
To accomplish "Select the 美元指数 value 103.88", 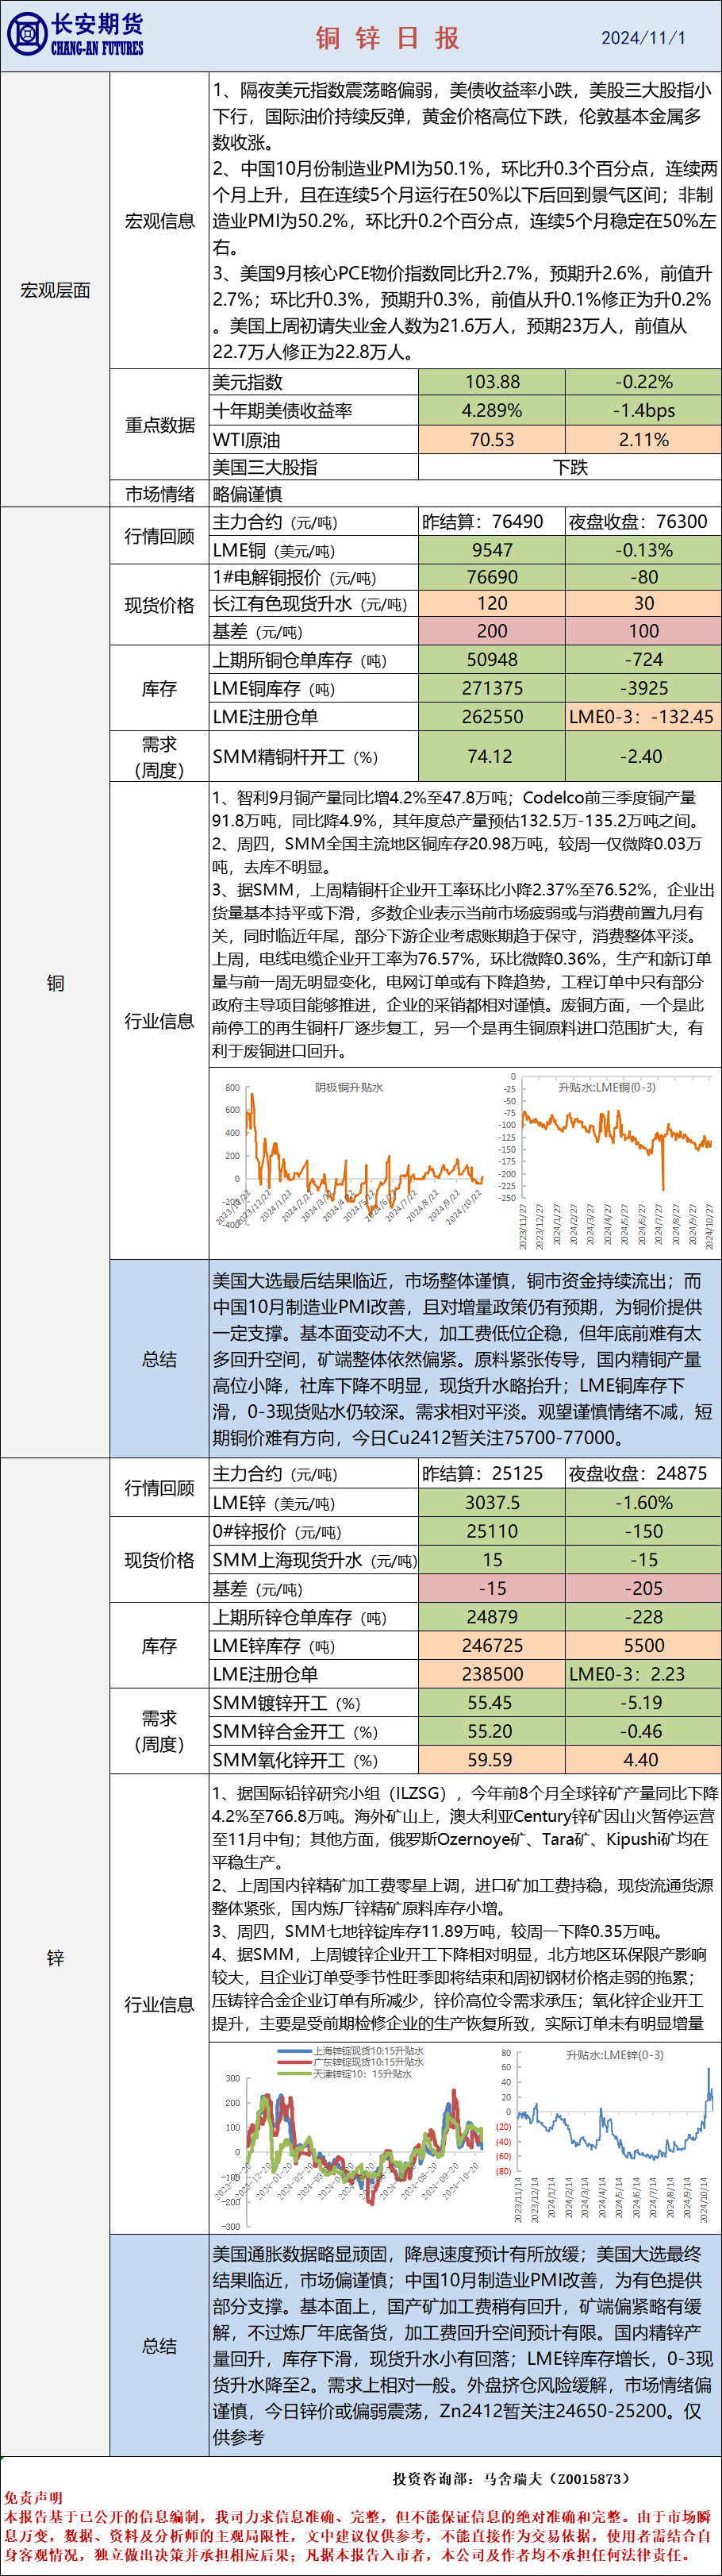I will [x=492, y=382].
